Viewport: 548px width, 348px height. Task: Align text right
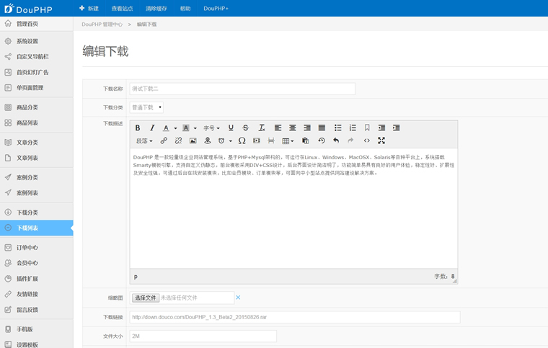(x=307, y=128)
